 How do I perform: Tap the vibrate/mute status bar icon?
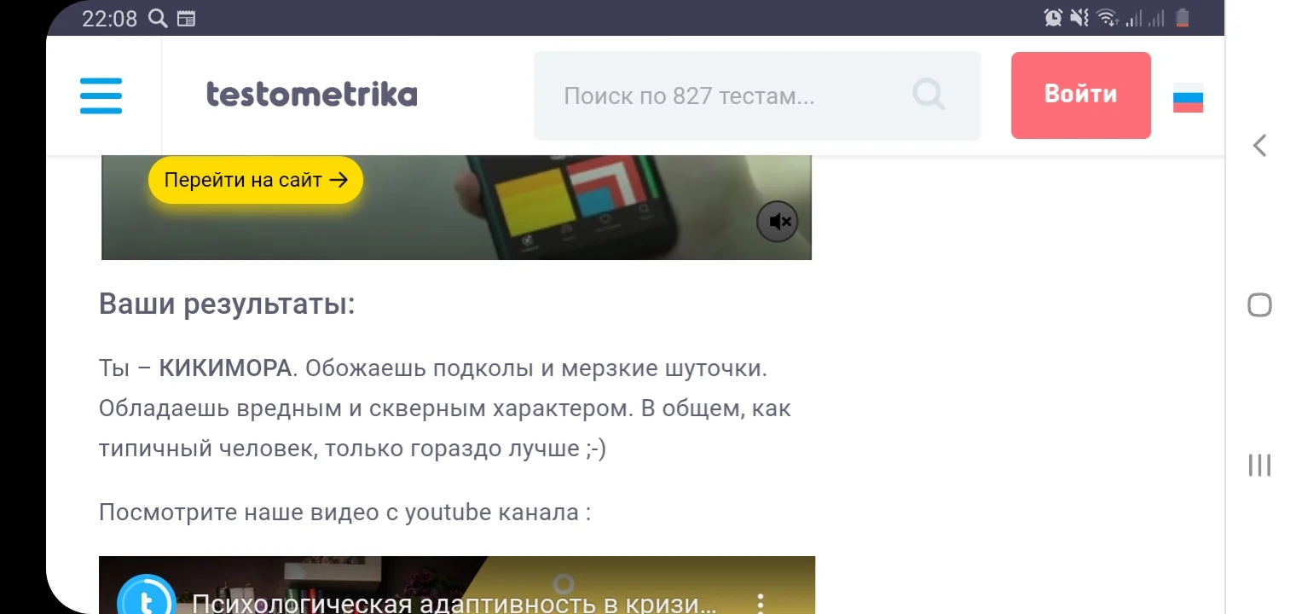tap(1078, 17)
